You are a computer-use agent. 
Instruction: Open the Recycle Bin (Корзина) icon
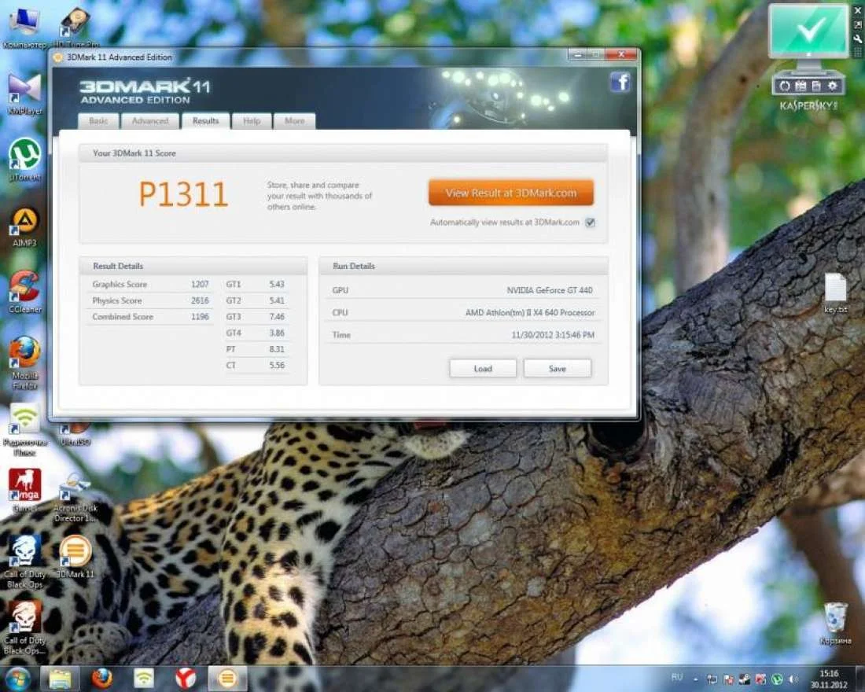(x=835, y=624)
